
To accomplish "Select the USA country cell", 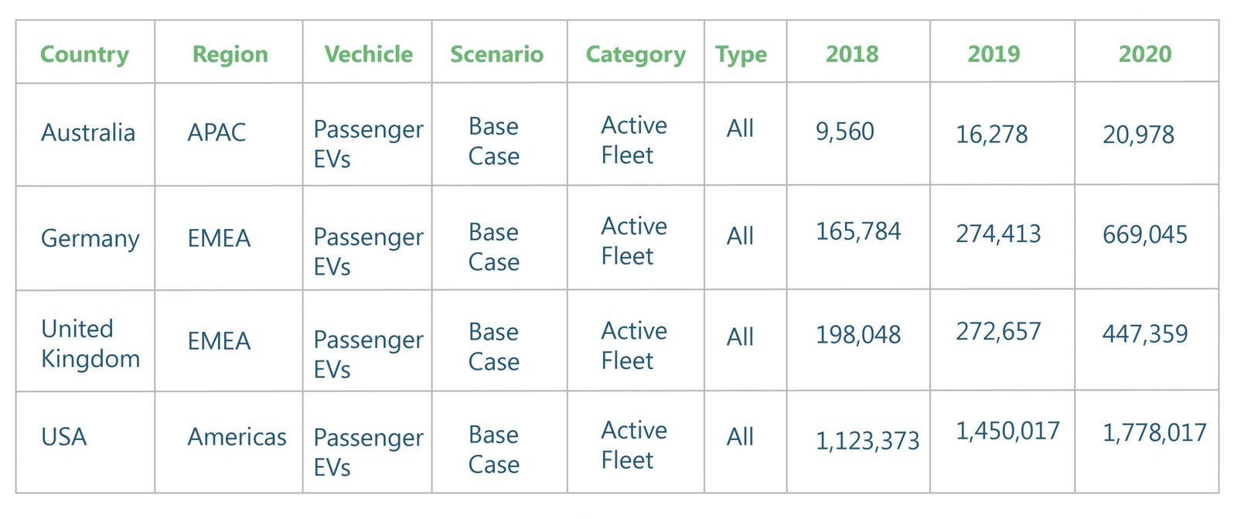I will (64, 437).
